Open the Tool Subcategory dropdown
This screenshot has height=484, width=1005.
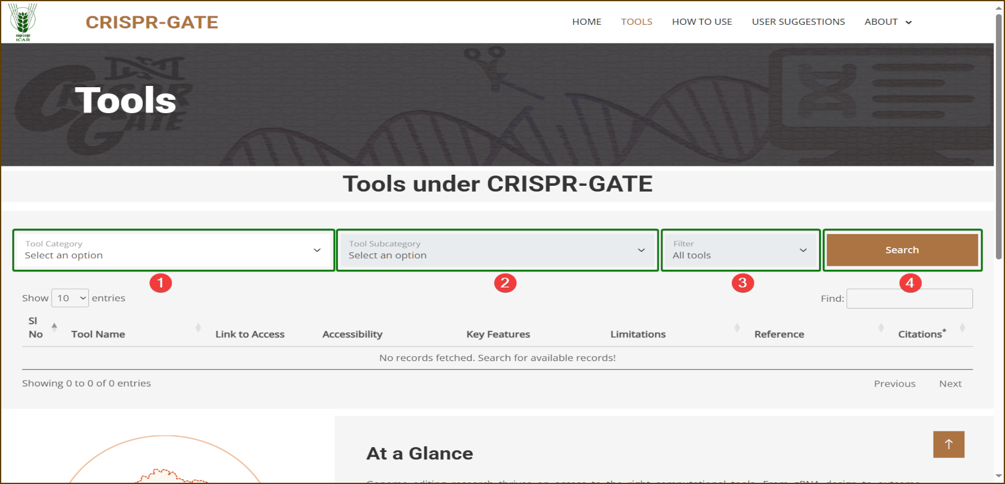click(x=497, y=250)
